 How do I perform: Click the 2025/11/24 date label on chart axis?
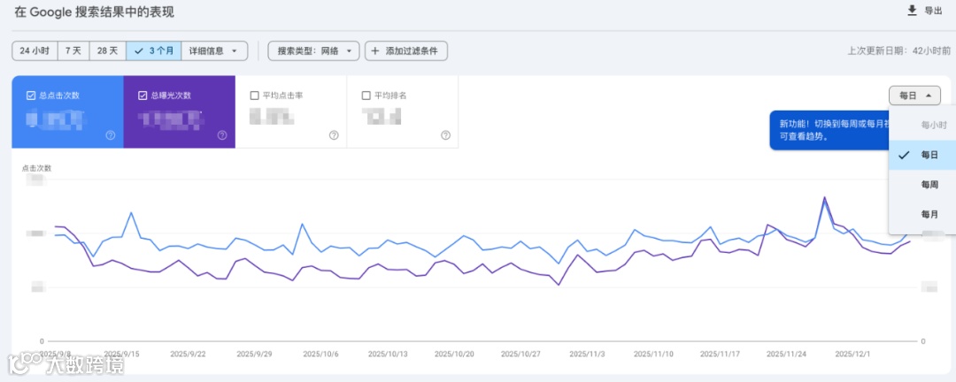[787, 354]
